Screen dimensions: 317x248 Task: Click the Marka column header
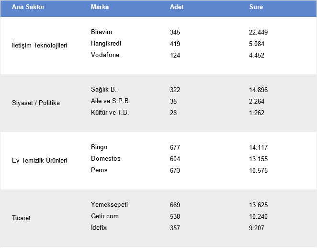click(100, 8)
